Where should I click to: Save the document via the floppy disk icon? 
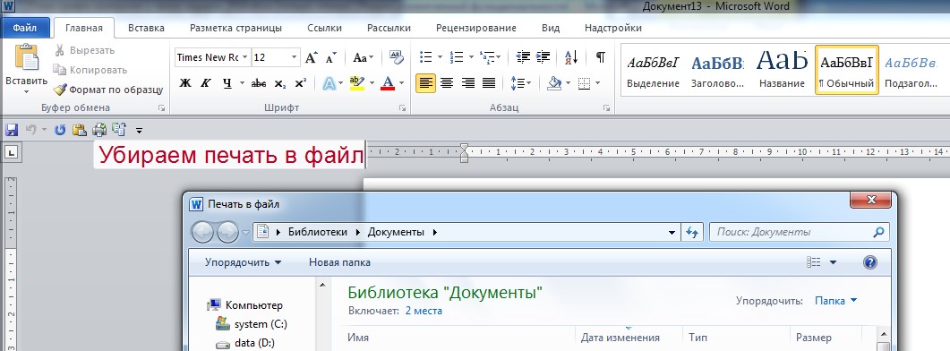pyautogui.click(x=12, y=130)
